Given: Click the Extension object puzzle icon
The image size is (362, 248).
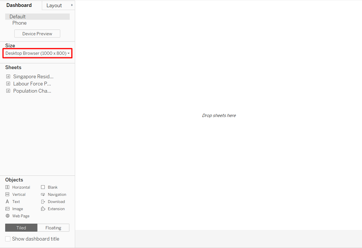Looking at the screenshot, I should tap(43, 209).
